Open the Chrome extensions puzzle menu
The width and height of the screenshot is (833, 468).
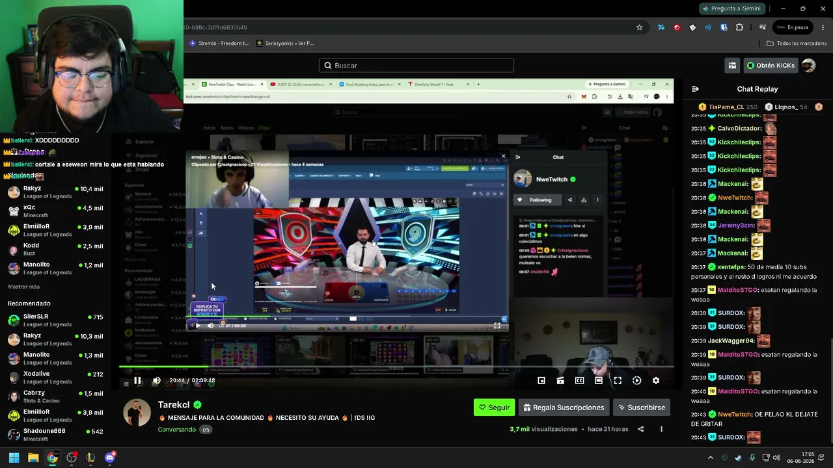[x=739, y=27]
